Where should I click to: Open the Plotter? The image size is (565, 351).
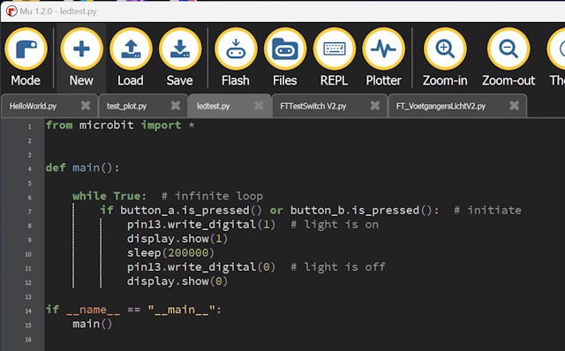pyautogui.click(x=383, y=56)
